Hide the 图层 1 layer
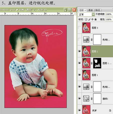113x114 pixels. pyautogui.click(x=79, y=75)
